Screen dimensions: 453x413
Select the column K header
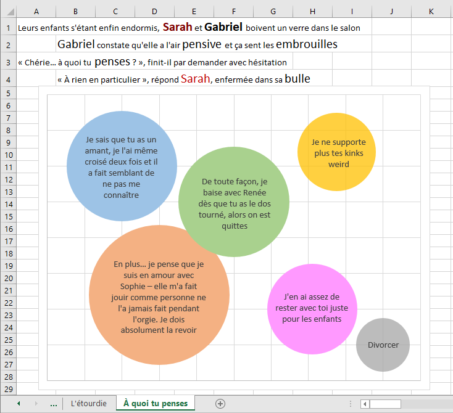click(x=431, y=12)
